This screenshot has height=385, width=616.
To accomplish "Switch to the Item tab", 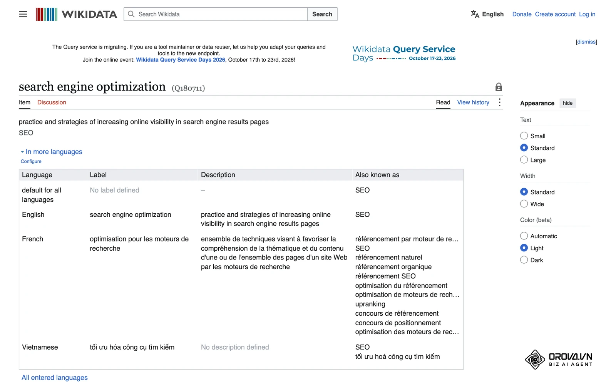I will [25, 102].
